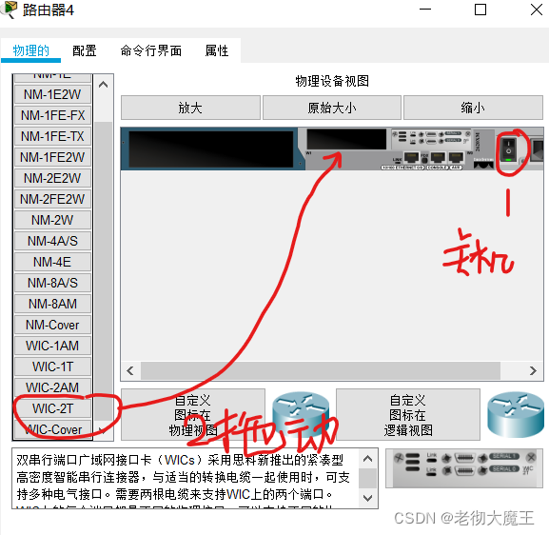Select the WIC-2T module
The height and width of the screenshot is (535, 549).
pyautogui.click(x=52, y=409)
